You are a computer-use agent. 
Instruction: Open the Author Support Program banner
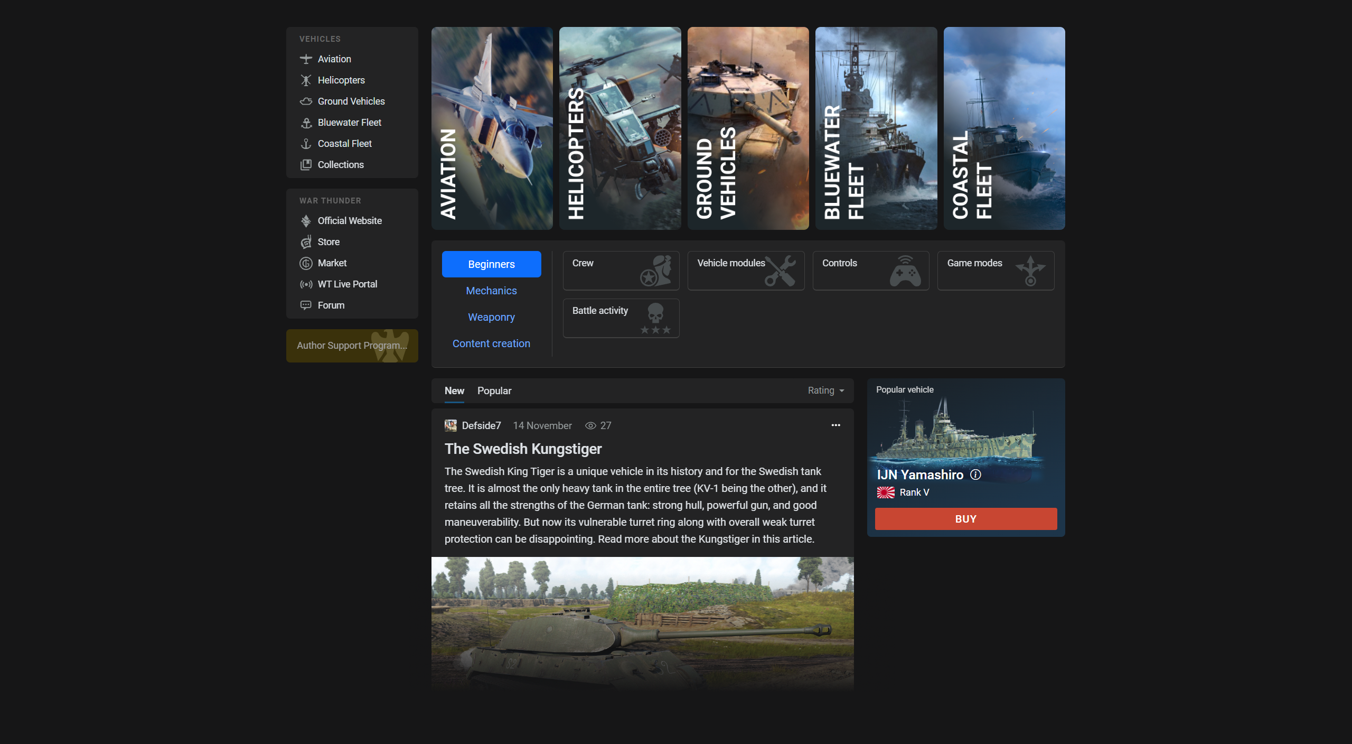click(352, 346)
